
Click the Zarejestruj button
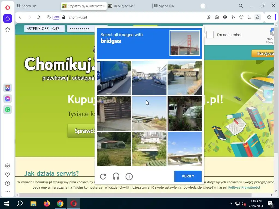click(x=263, y=54)
